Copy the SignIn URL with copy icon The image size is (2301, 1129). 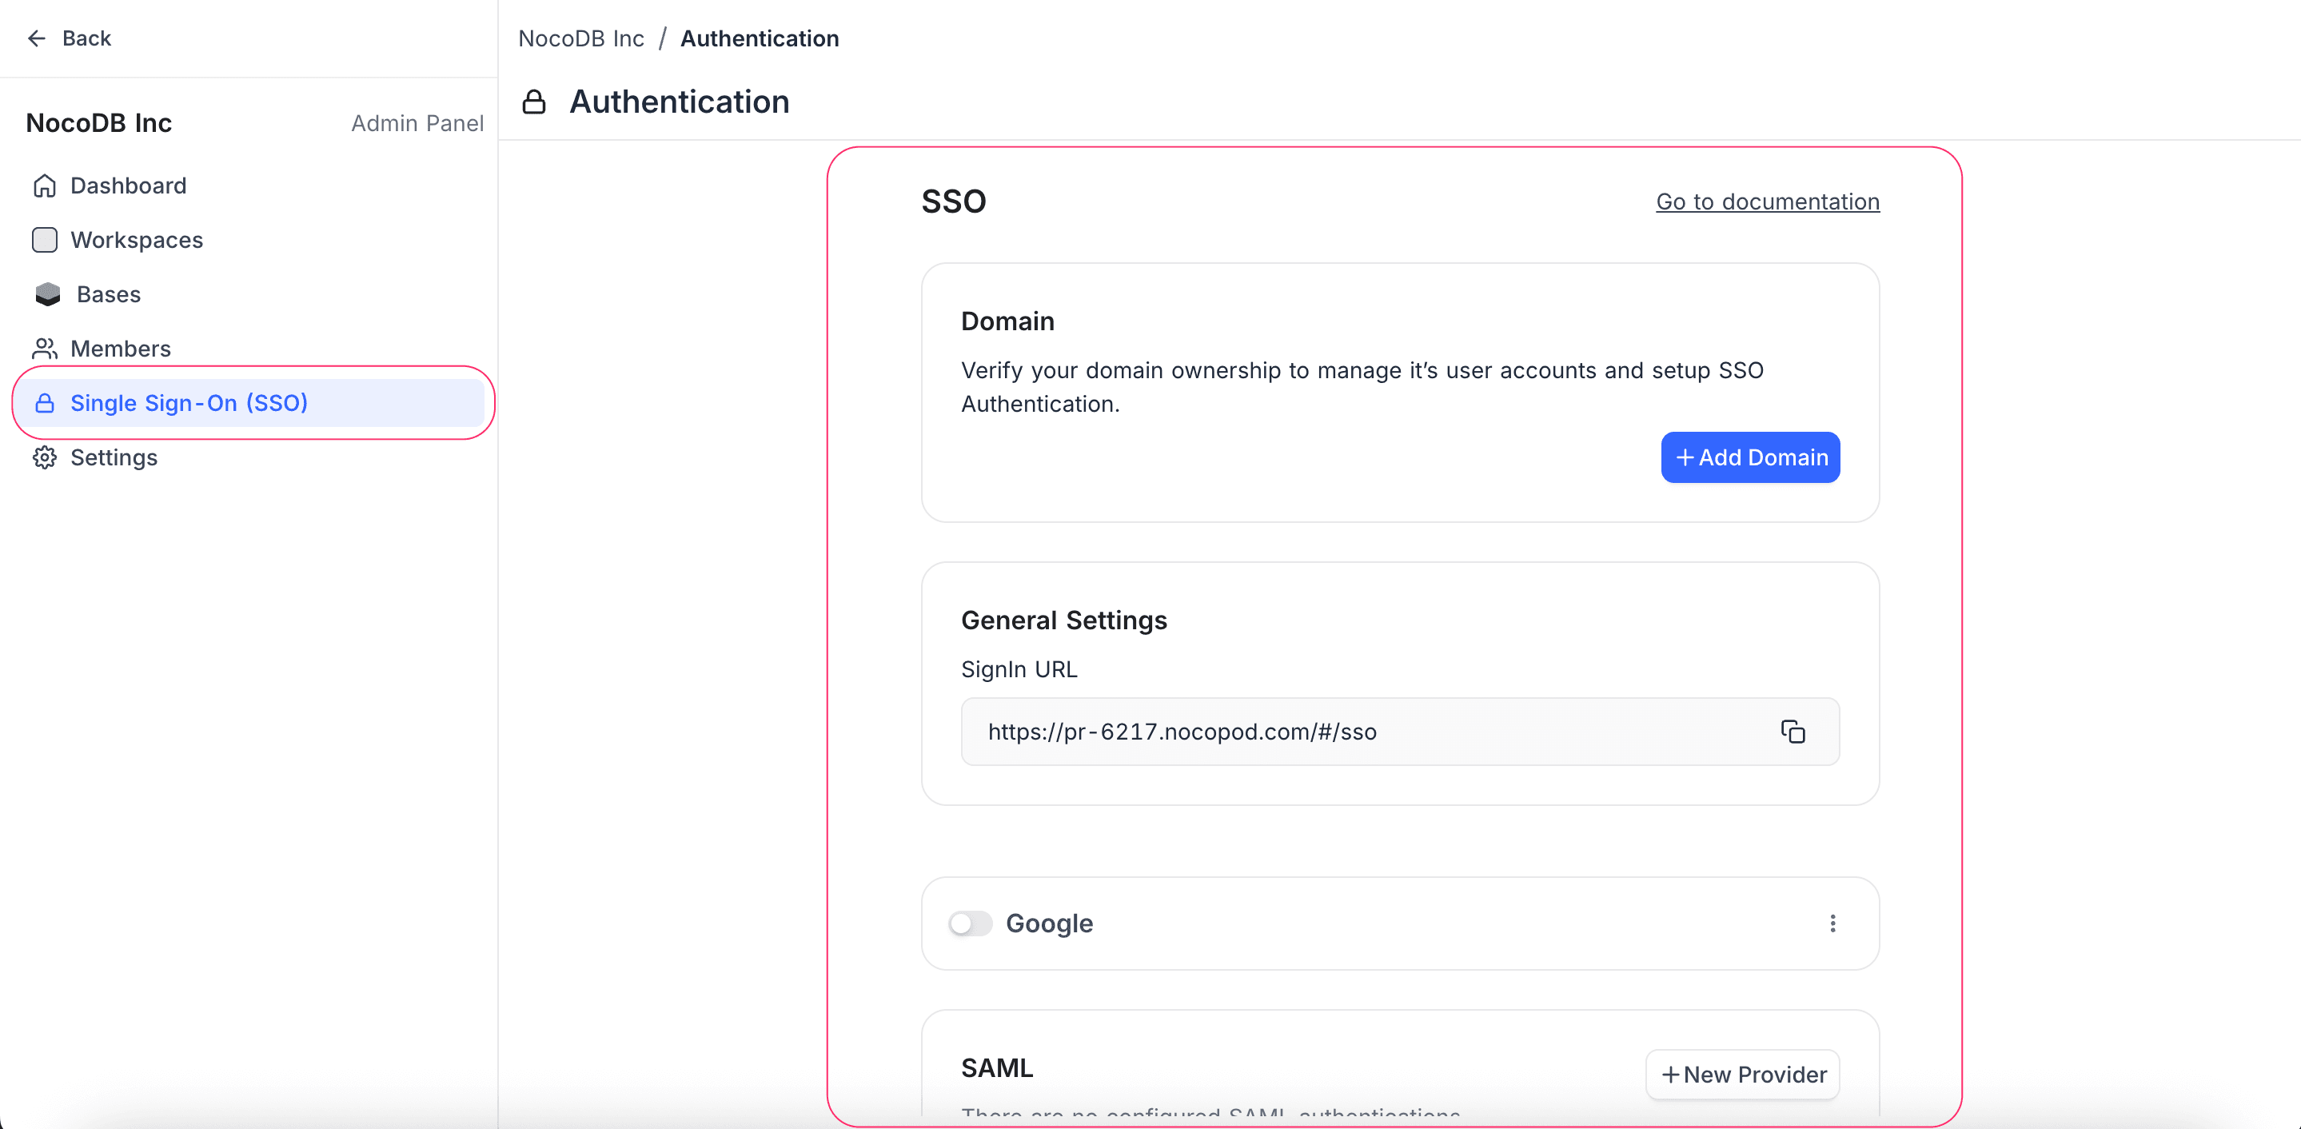pos(1792,732)
